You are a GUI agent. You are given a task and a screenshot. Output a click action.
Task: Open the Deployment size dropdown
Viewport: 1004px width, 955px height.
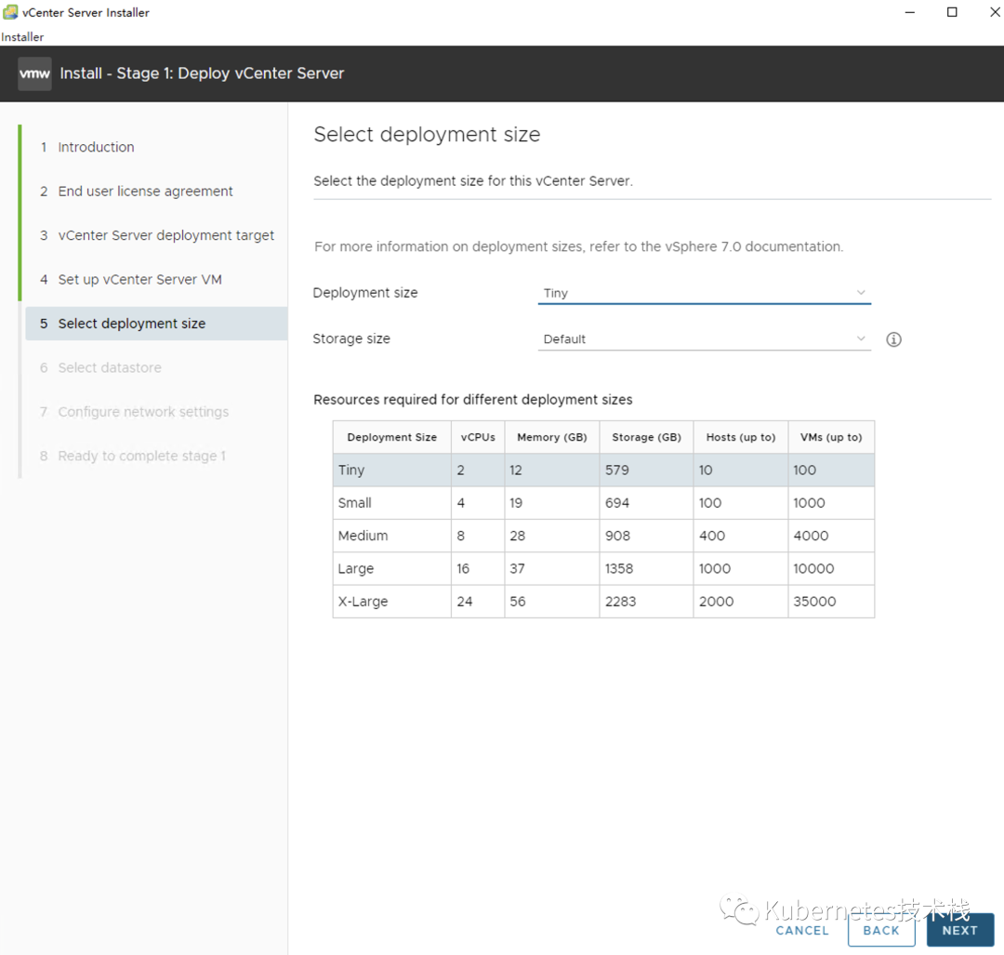tap(704, 293)
